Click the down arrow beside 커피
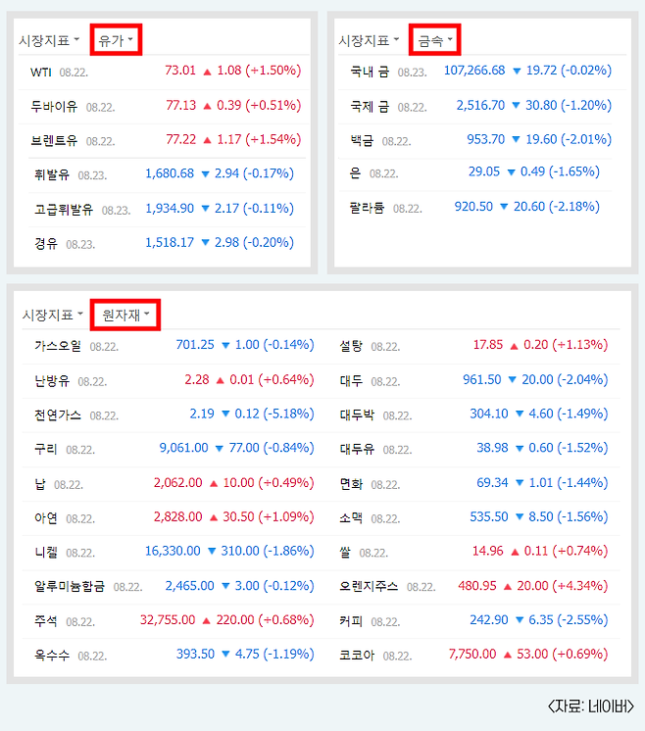 pos(520,620)
